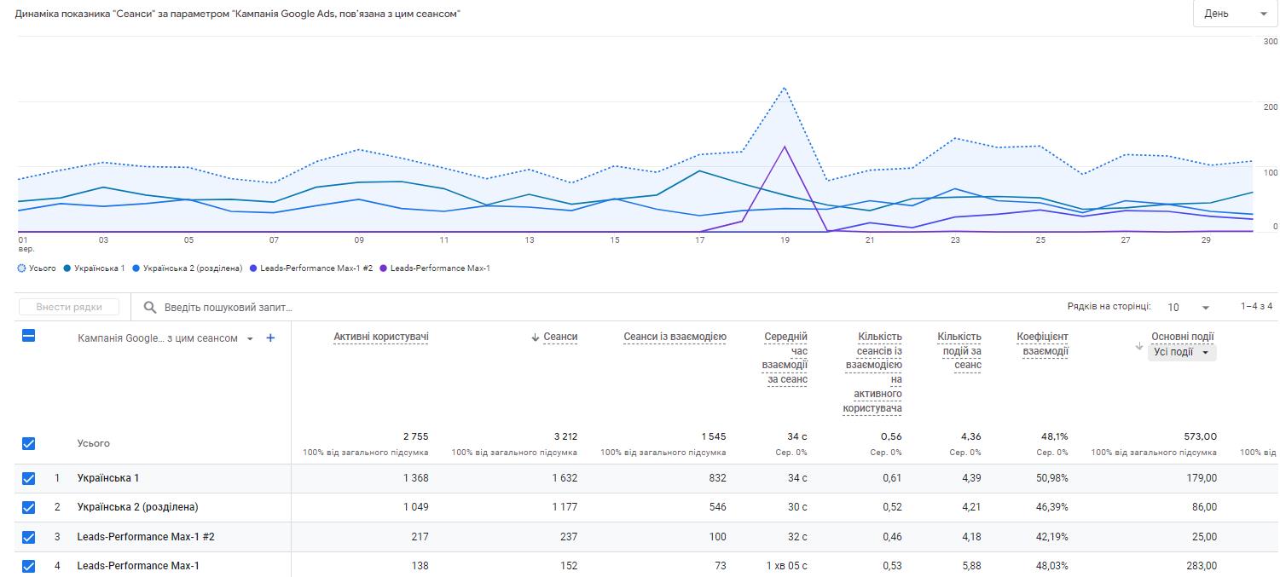The height and width of the screenshot is (577, 1280).
Task: Sort by Активні користувачі column header
Action: click(380, 337)
